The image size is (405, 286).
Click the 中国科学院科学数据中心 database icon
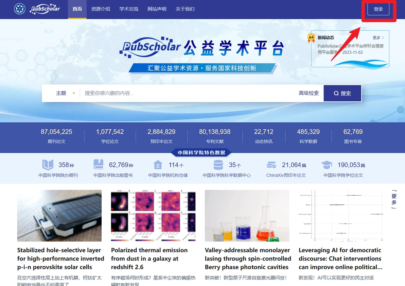[x=218, y=165]
